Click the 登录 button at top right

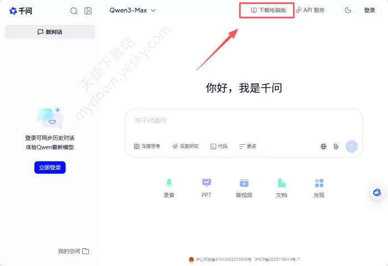[370, 11]
